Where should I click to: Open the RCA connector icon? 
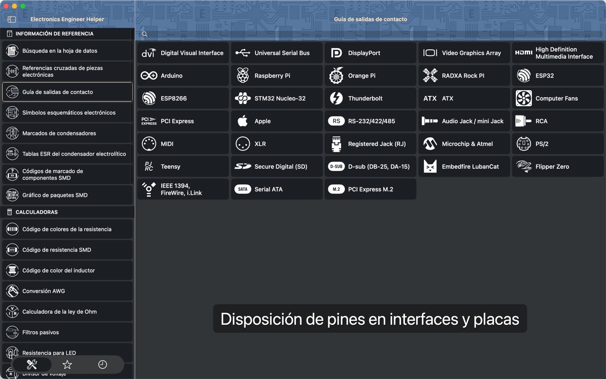click(524, 121)
